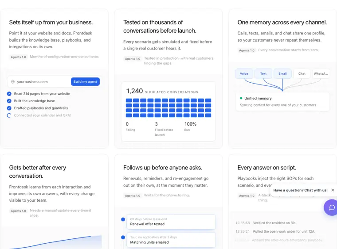This screenshot has height=249, width=337.
Task: Click the Agents 1.0 badge under Every answer on script
Action: 247,195
